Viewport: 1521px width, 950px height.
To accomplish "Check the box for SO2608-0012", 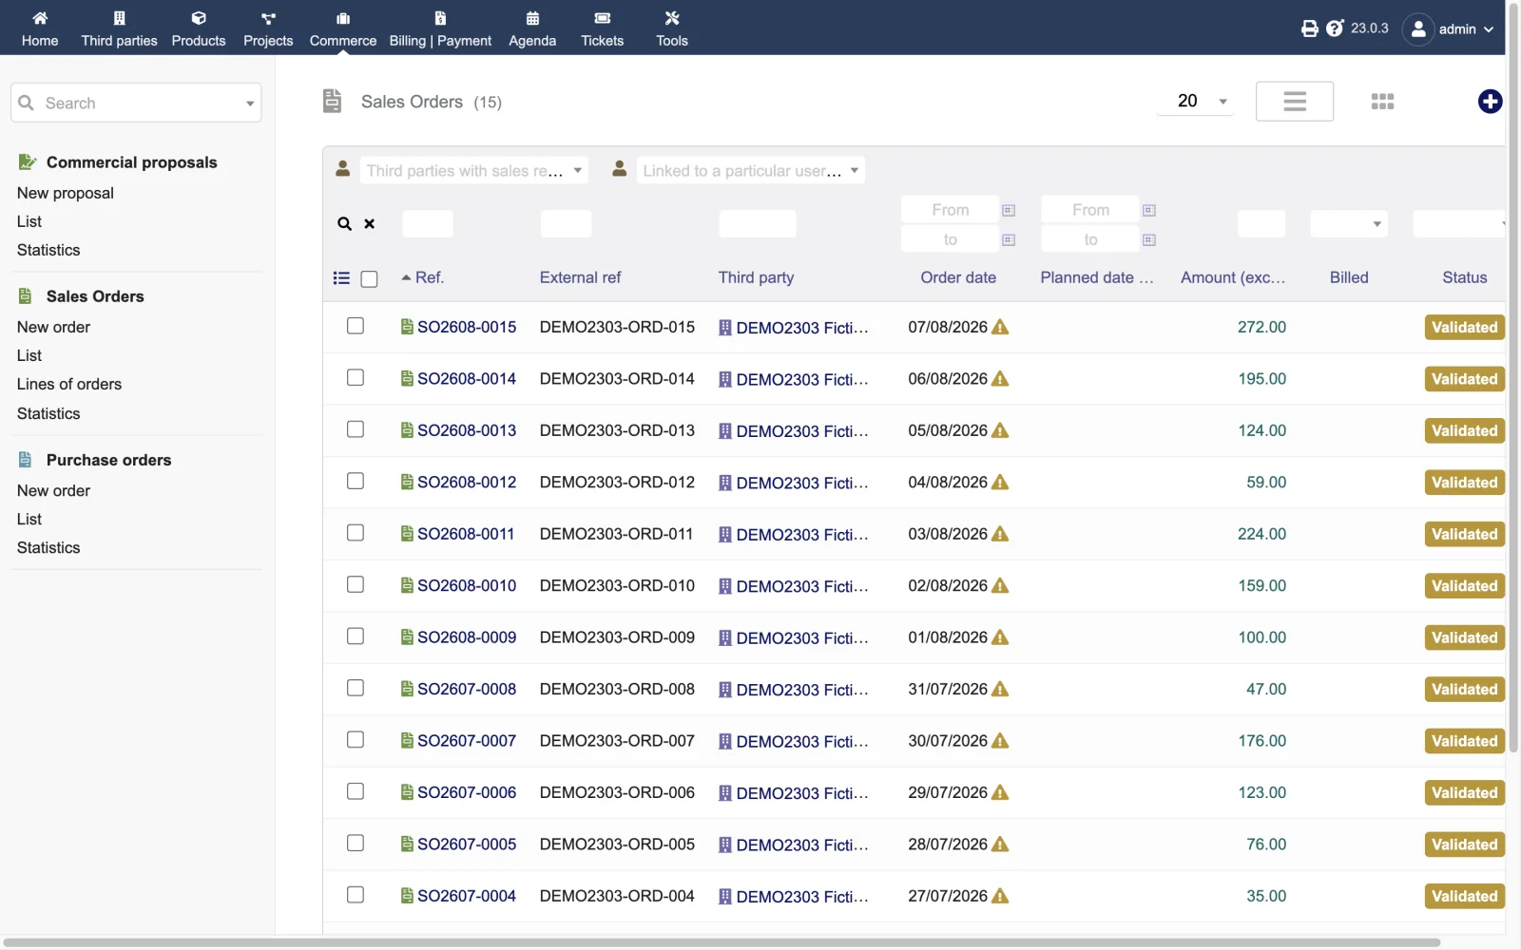I will [x=356, y=482].
